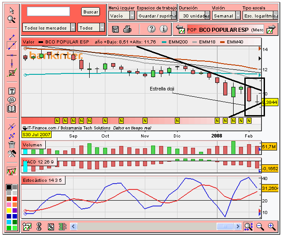Open info with the i icon
The height and width of the screenshot is (236, 282).
pyautogui.click(x=164, y=29)
